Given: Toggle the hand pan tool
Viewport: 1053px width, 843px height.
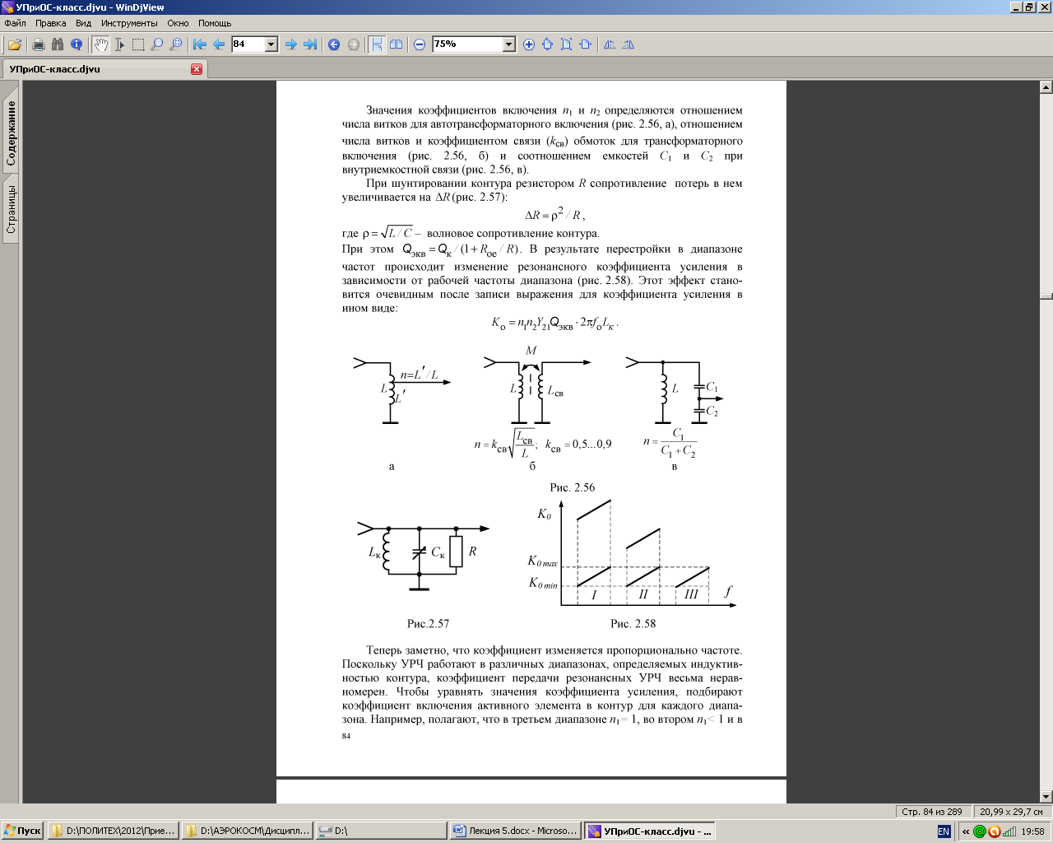Looking at the screenshot, I should click(100, 44).
